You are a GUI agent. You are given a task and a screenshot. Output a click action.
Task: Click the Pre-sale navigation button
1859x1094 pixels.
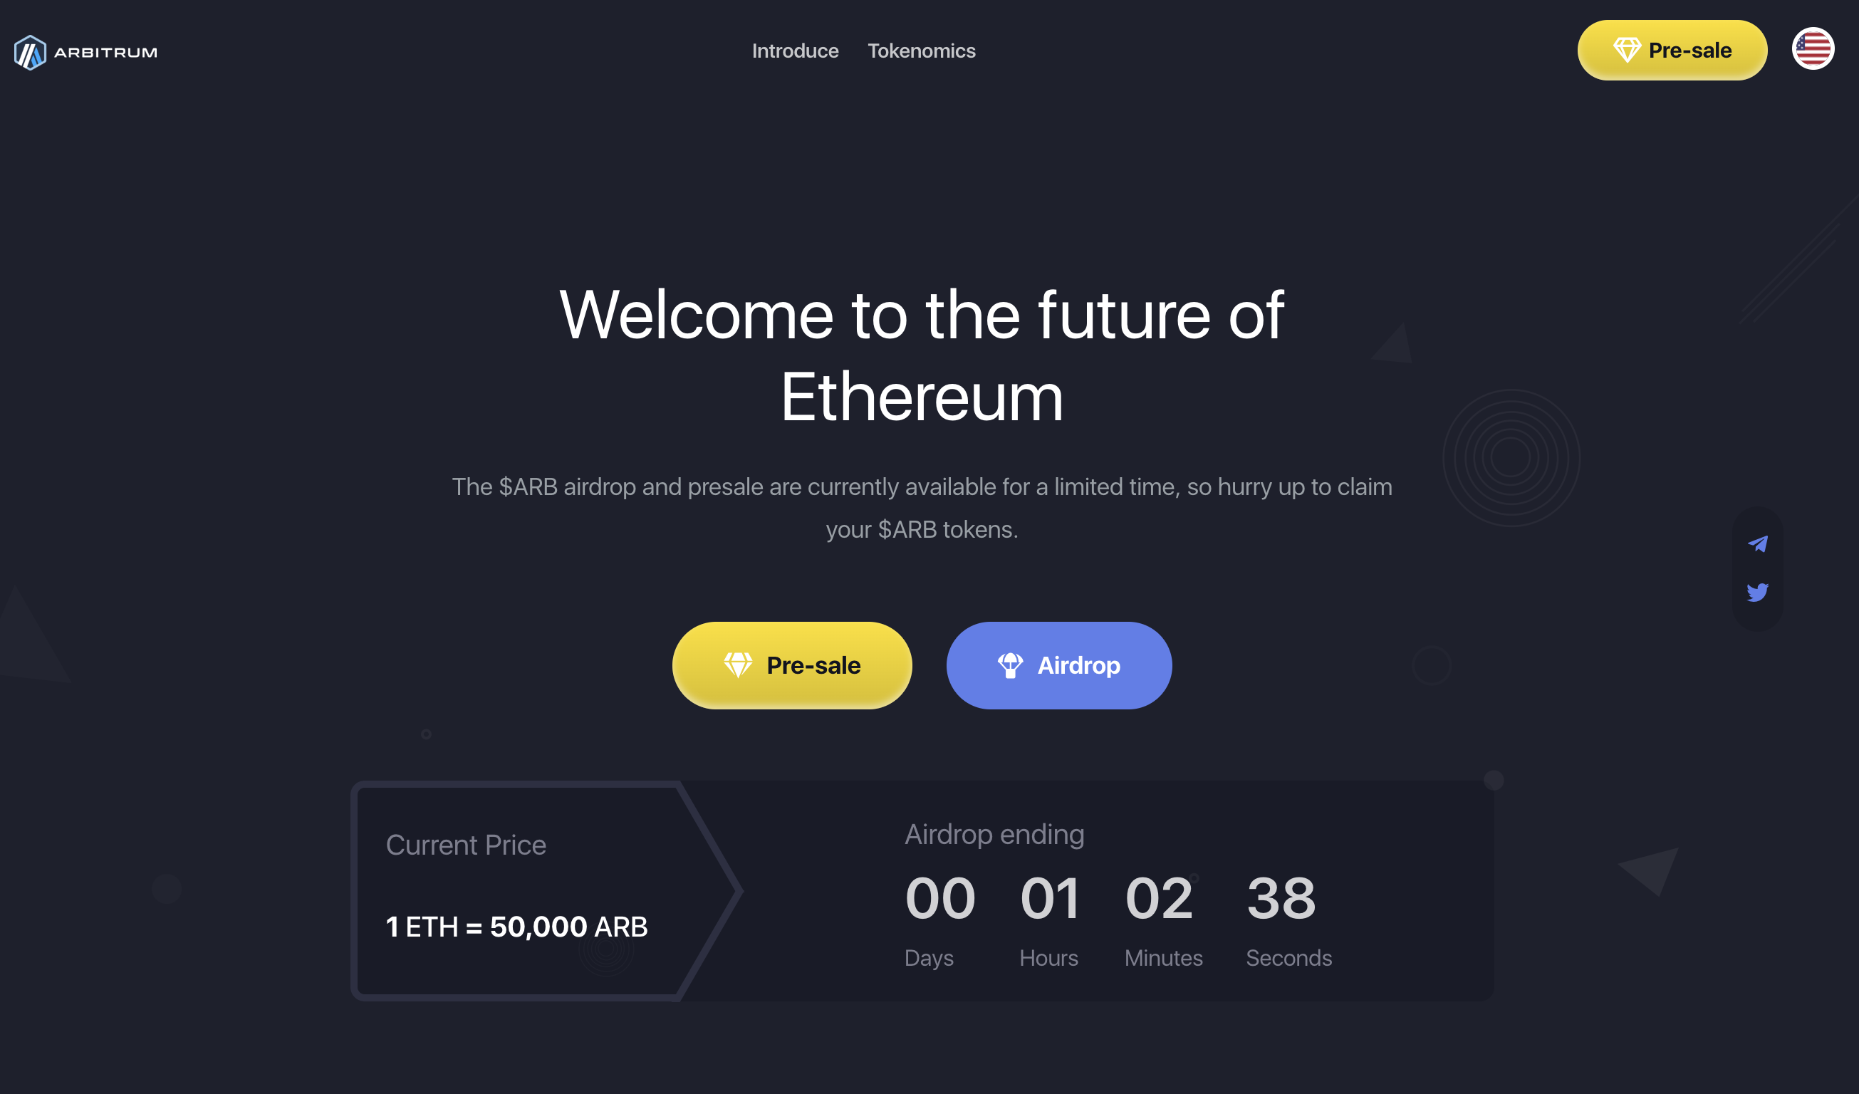click(x=1673, y=51)
